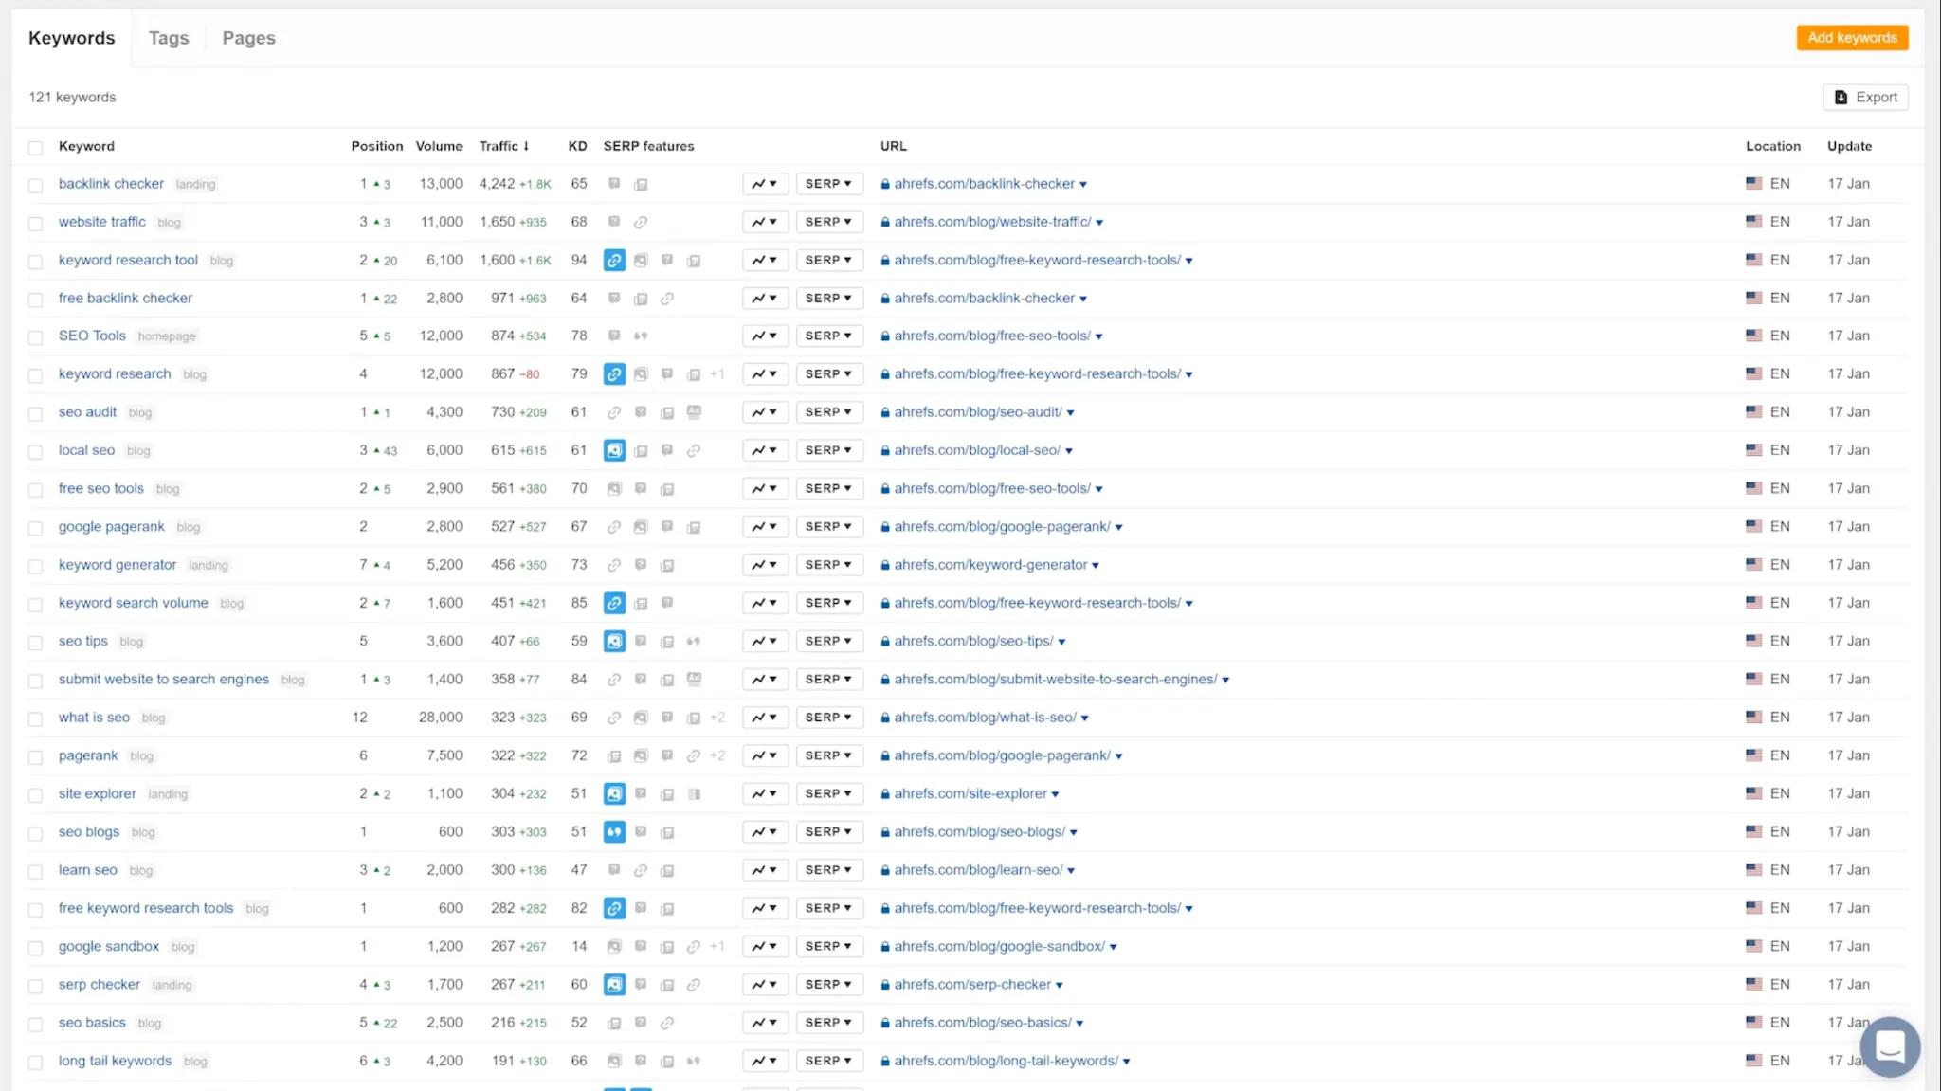Image resolution: width=1941 pixels, height=1091 pixels.
Task: Switch to the Tags tab
Action: (x=169, y=38)
